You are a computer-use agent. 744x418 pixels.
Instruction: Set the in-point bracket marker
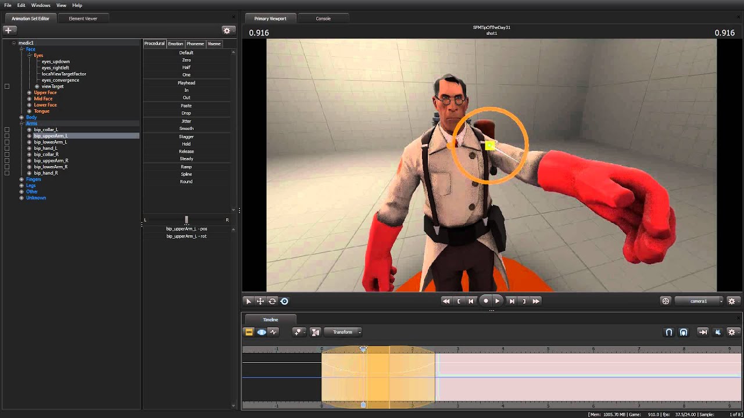pyautogui.click(x=459, y=301)
